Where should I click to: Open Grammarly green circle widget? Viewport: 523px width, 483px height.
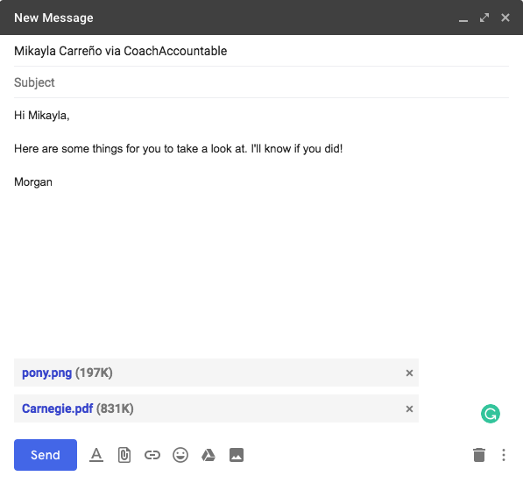tap(491, 414)
